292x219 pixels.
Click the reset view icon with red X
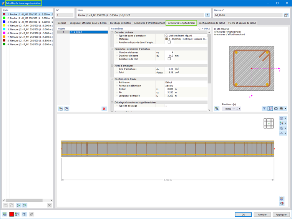(282, 203)
